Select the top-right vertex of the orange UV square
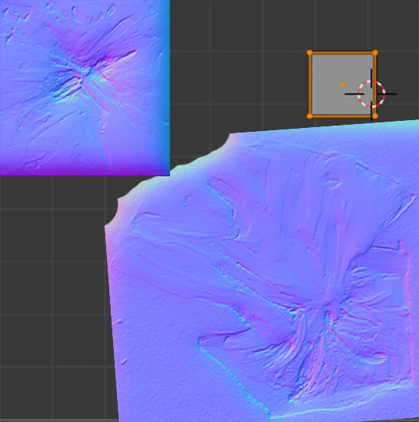Screen dimensions: 419x422 click(x=375, y=53)
